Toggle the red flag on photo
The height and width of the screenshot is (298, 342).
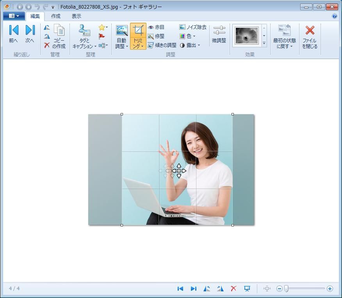[x=102, y=36]
